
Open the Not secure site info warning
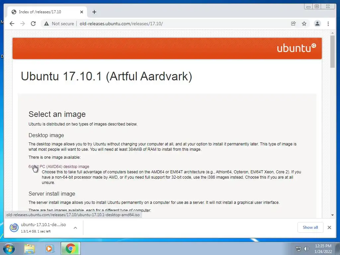[59, 24]
